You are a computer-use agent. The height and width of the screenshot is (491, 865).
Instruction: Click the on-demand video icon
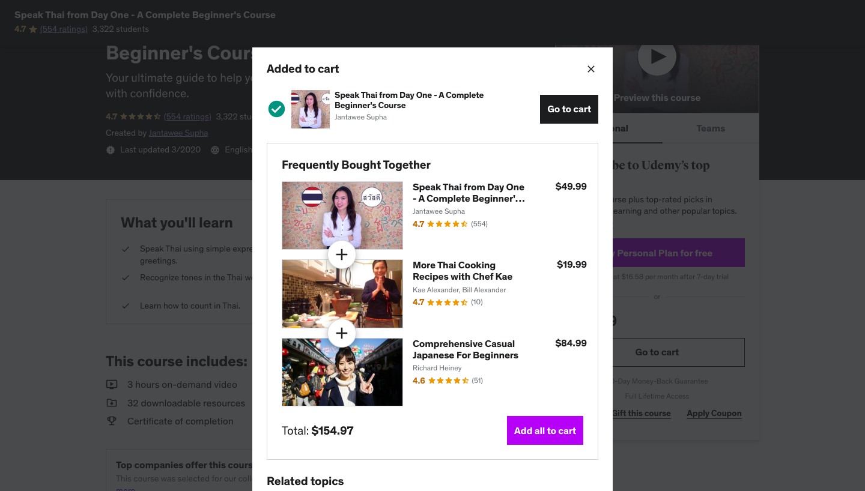point(112,384)
